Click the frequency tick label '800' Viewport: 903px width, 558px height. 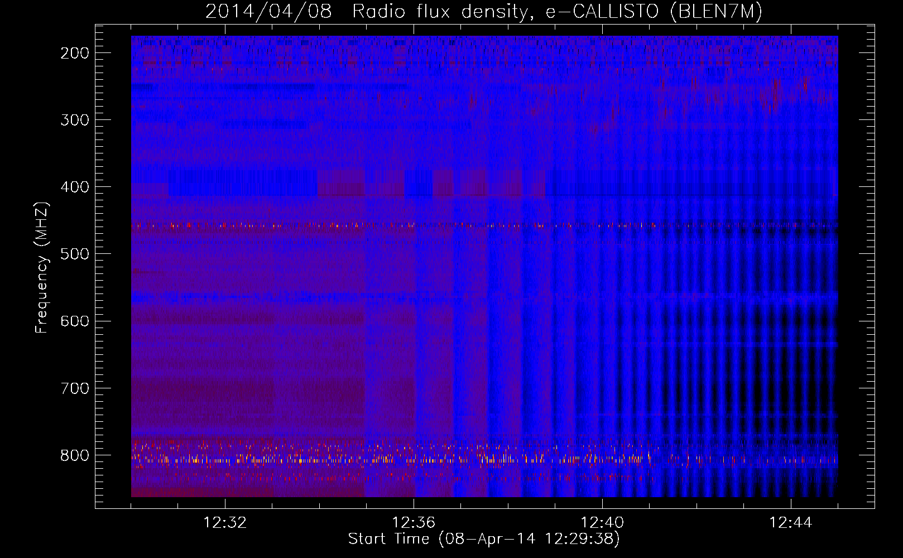click(75, 455)
